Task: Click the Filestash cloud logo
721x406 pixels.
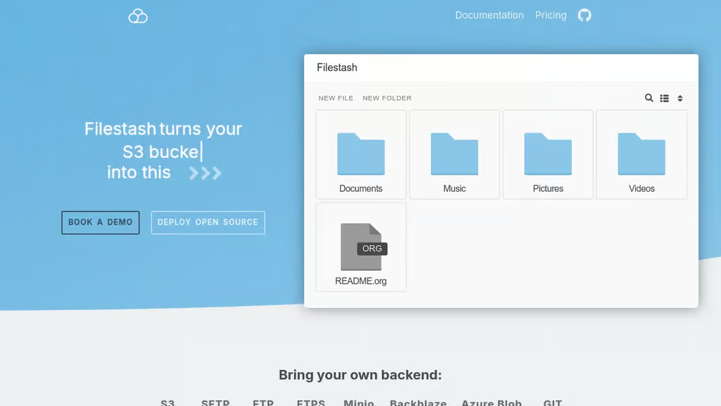Action: tap(137, 16)
